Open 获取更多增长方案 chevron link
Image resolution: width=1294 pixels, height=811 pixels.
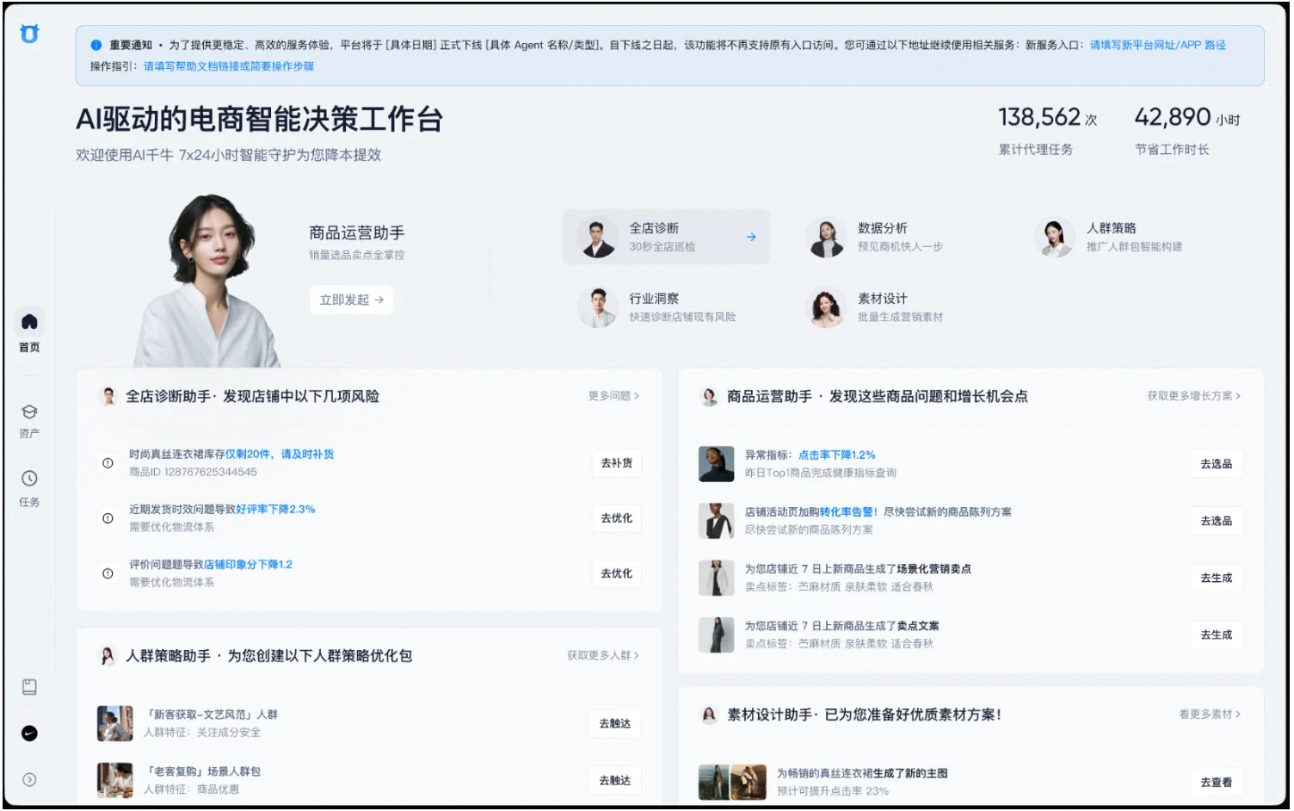point(1193,396)
